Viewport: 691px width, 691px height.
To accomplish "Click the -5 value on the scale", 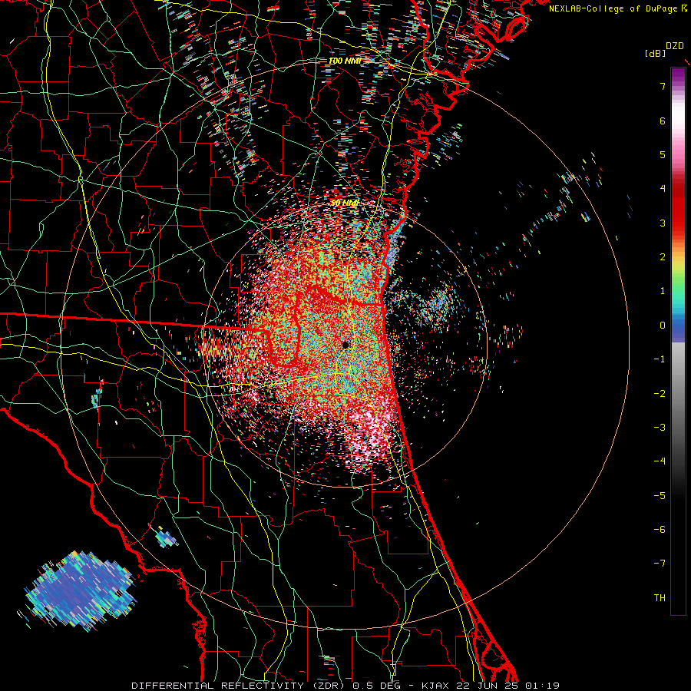I will tap(660, 495).
